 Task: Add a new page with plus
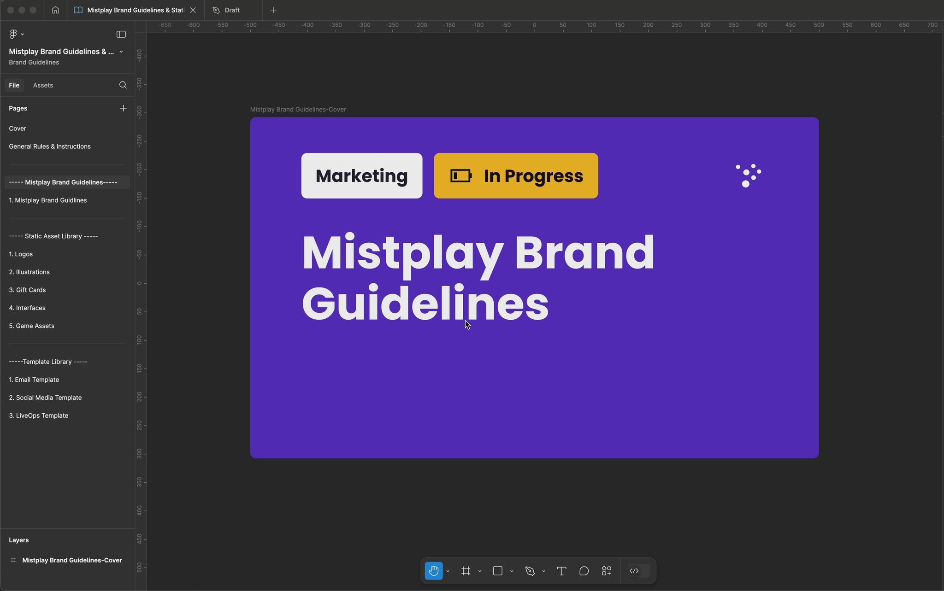click(x=123, y=108)
